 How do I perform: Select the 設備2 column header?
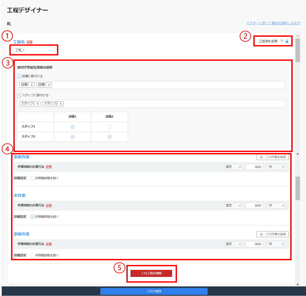click(110, 117)
